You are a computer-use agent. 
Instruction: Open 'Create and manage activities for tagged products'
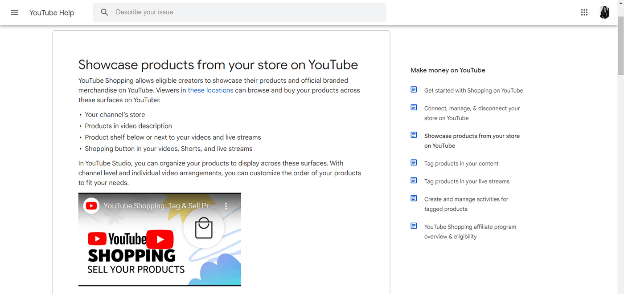[466, 204]
